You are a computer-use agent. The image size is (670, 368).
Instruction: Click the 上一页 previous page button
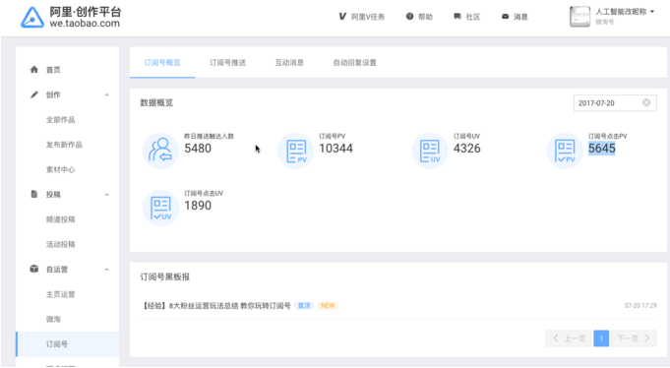pyautogui.click(x=569, y=338)
